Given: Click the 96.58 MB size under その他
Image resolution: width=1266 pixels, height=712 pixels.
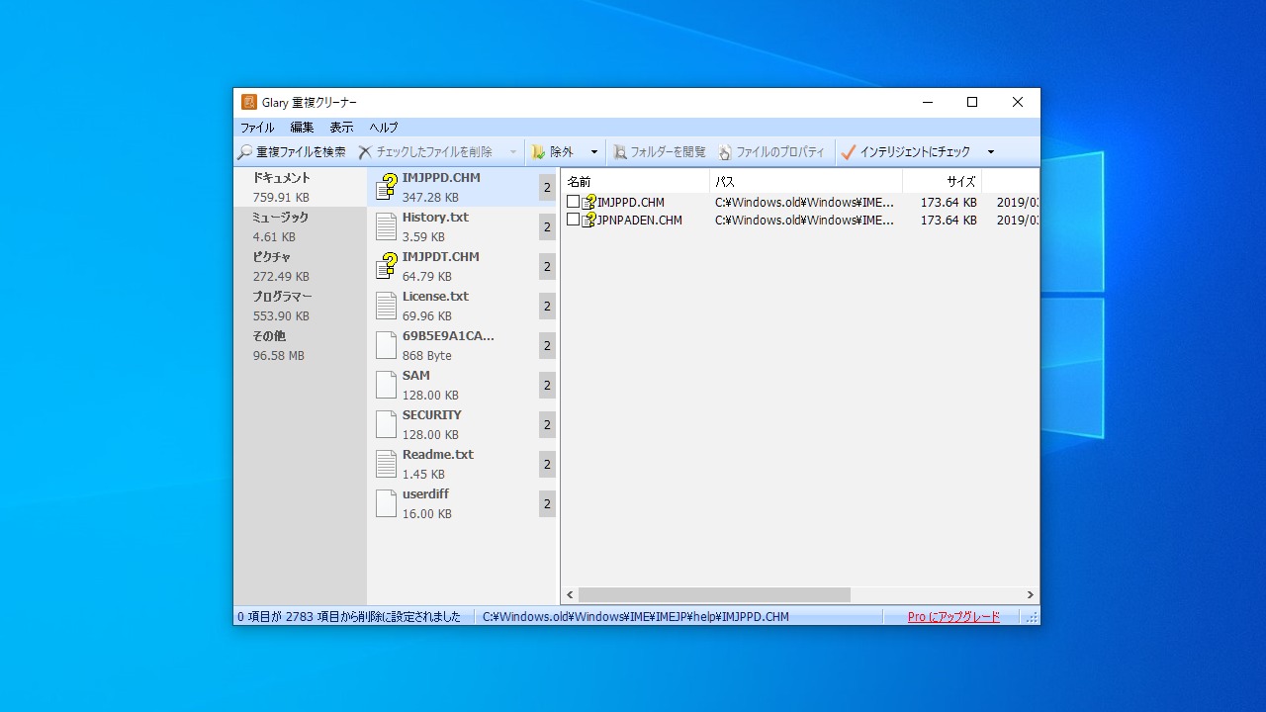Looking at the screenshot, I should point(279,356).
